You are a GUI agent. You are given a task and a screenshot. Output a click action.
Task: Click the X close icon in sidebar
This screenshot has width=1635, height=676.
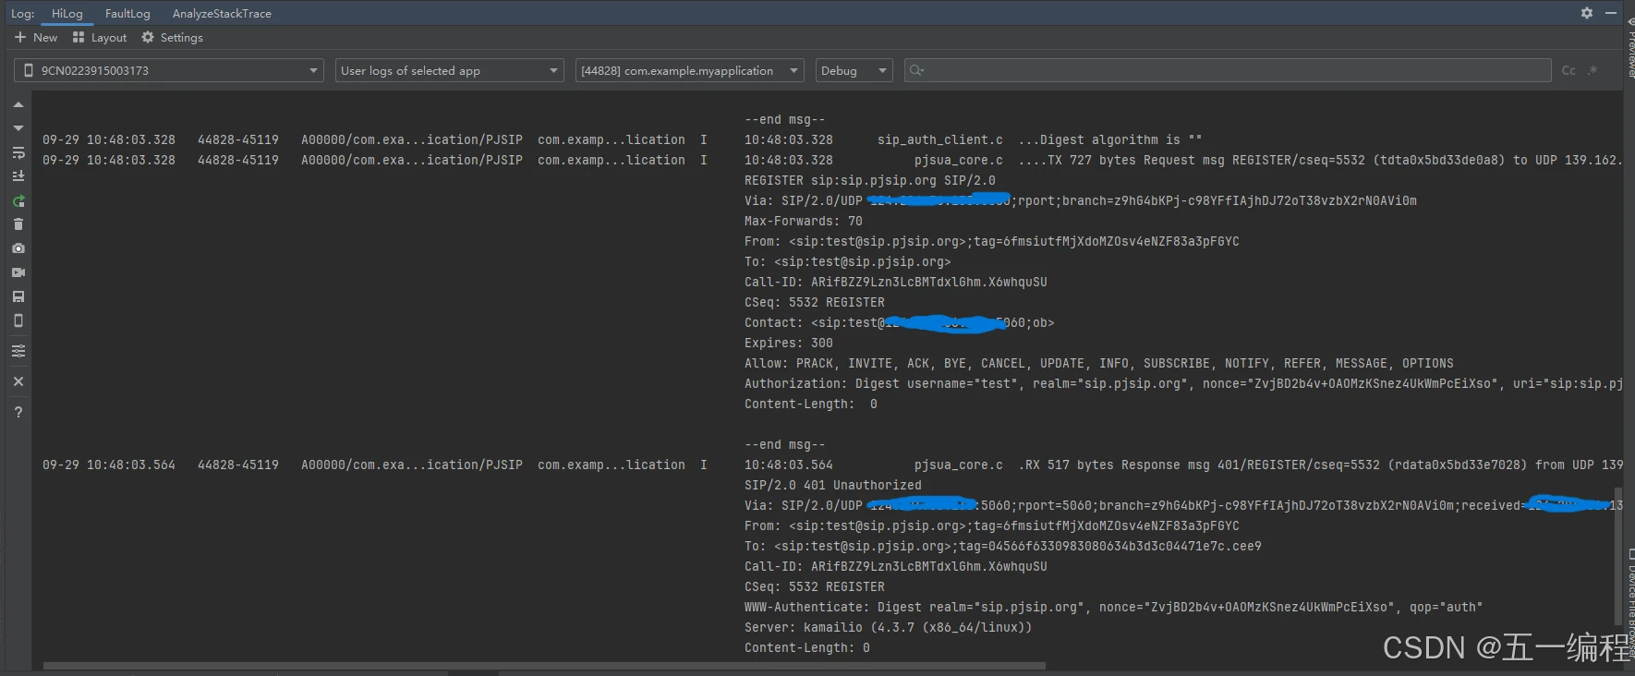point(18,381)
